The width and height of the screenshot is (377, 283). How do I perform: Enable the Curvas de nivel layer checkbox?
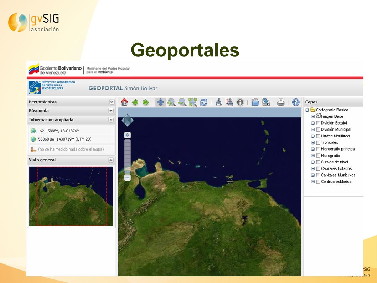tap(318, 162)
